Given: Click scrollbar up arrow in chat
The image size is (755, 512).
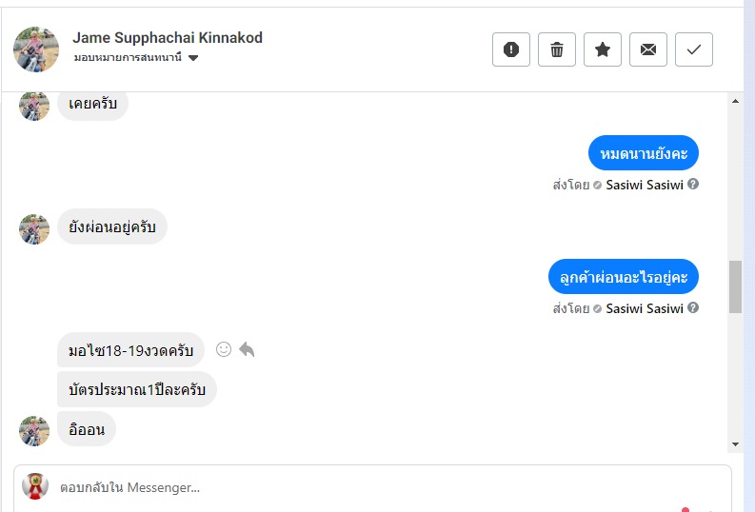Looking at the screenshot, I should (x=735, y=101).
